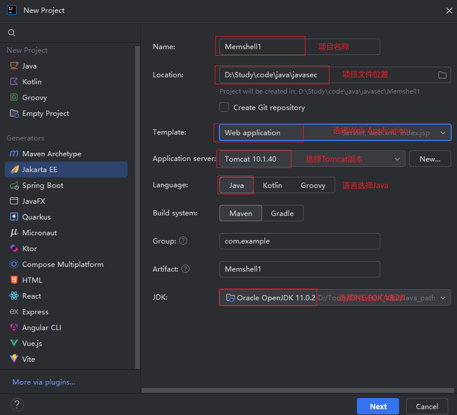This screenshot has height=415, width=457.
Task: Select Spring Boot generator
Action: [66, 185]
